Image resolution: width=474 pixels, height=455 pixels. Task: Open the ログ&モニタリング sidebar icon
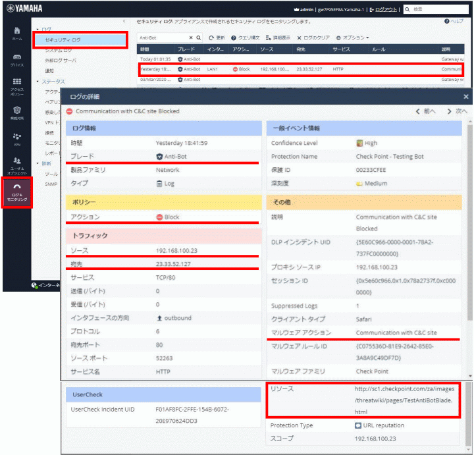16,192
